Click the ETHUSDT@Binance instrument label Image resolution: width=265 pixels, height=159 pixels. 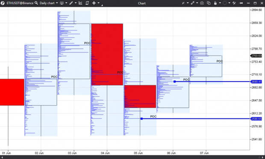tap(20, 3)
